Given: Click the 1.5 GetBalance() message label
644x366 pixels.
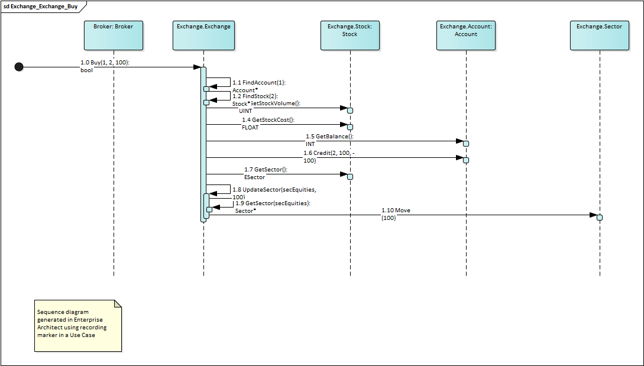Looking at the screenshot, I should 329,140.
